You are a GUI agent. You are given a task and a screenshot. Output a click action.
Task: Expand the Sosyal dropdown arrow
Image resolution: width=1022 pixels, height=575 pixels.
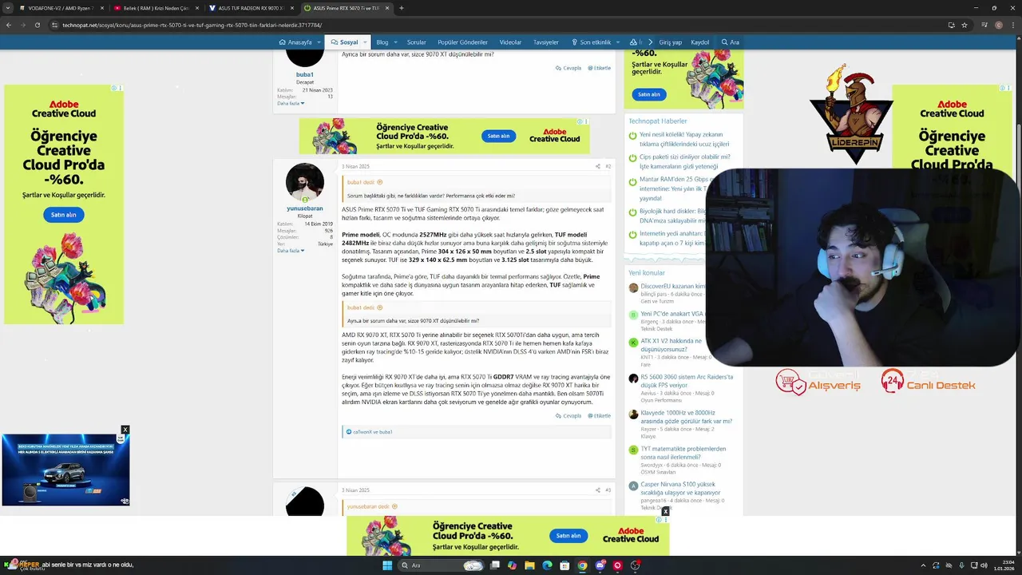pos(365,42)
